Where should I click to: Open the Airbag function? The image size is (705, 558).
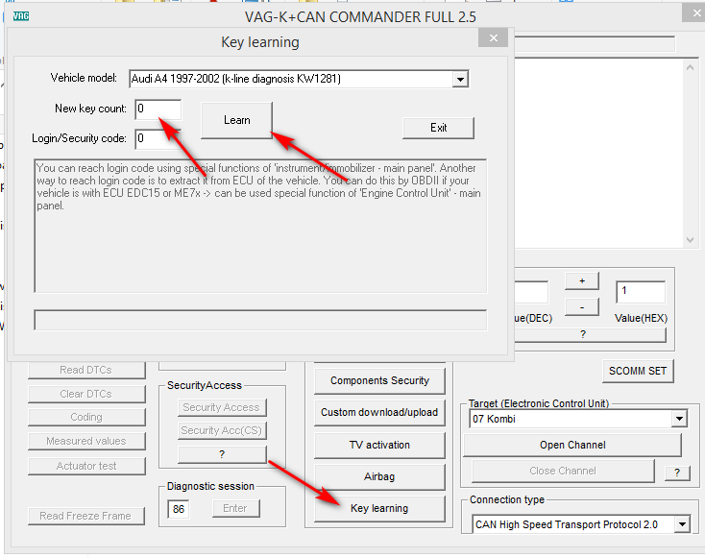click(x=379, y=477)
